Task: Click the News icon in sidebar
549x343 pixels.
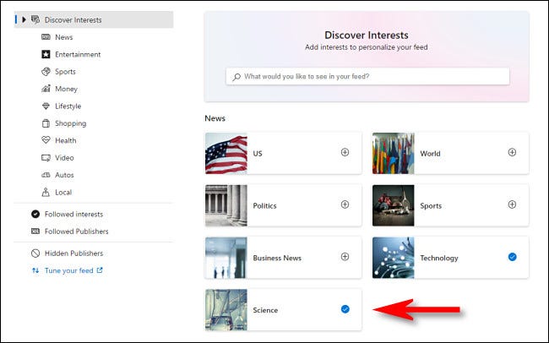Action: (x=46, y=37)
